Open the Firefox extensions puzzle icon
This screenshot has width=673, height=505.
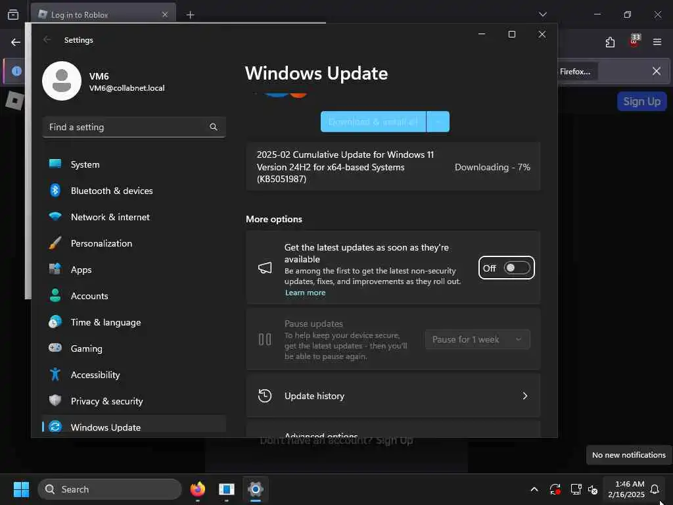pos(610,42)
